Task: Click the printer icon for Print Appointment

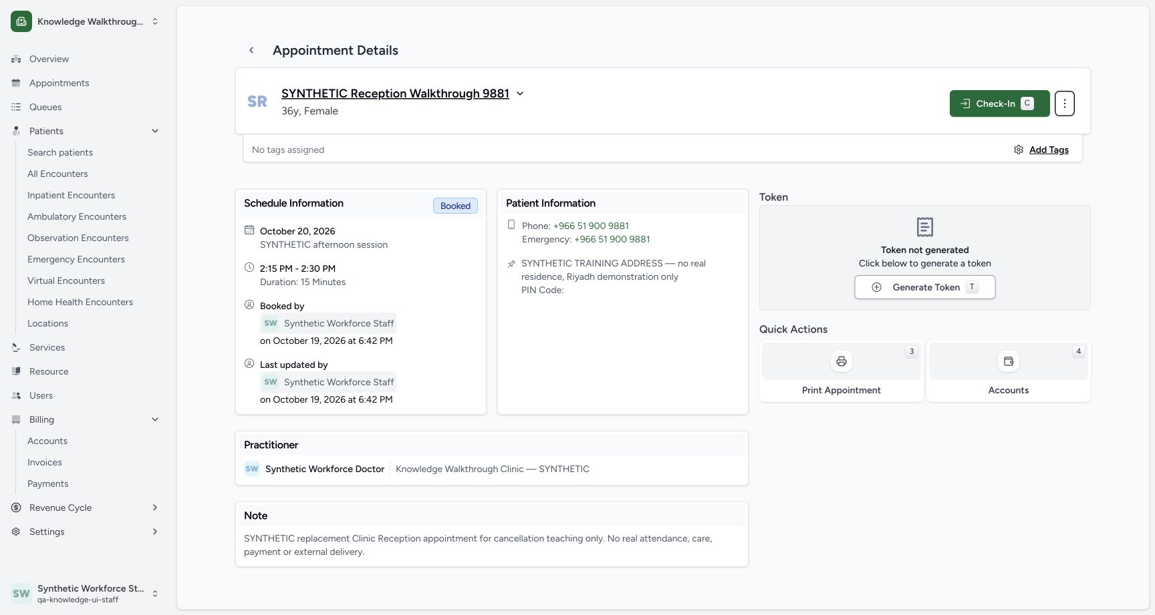Action: (842, 361)
